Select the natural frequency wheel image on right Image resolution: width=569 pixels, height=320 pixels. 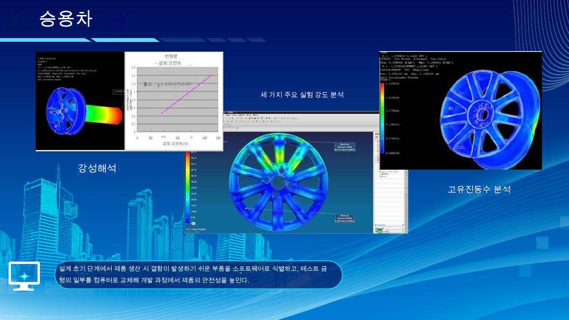pyautogui.click(x=461, y=110)
